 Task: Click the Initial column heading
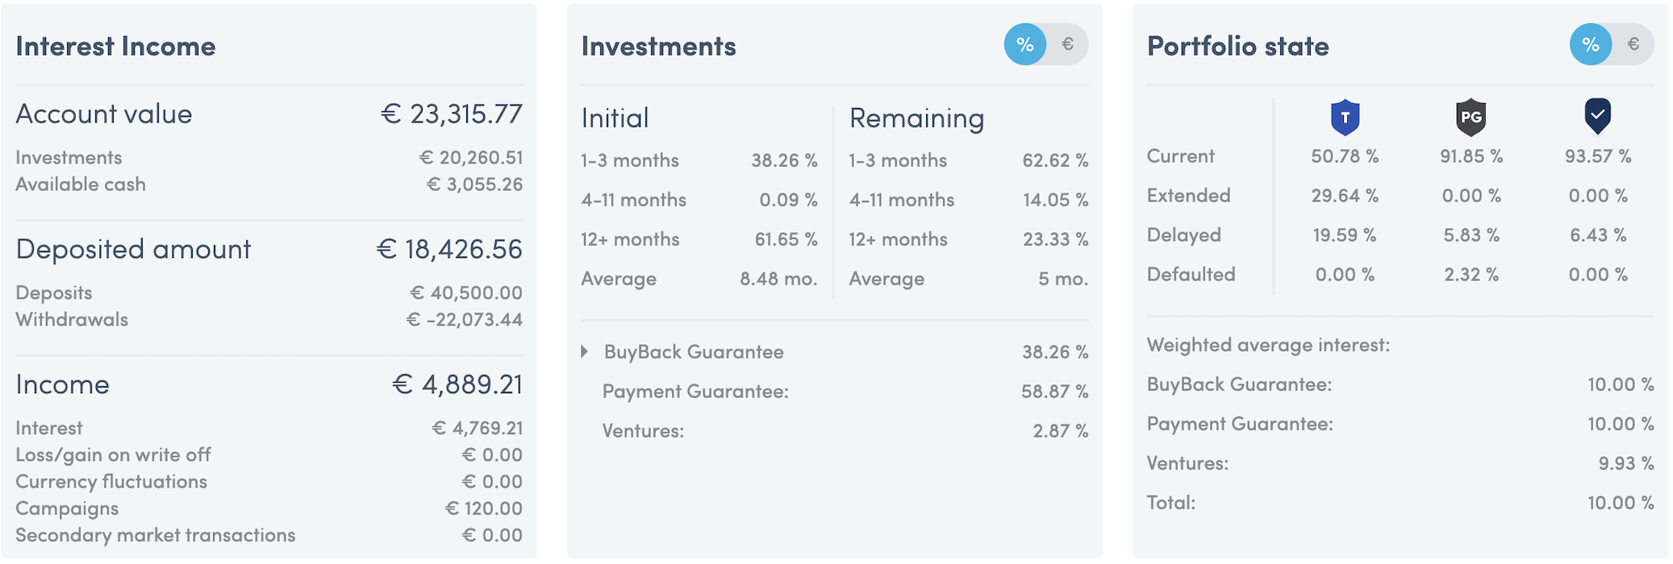(x=615, y=118)
